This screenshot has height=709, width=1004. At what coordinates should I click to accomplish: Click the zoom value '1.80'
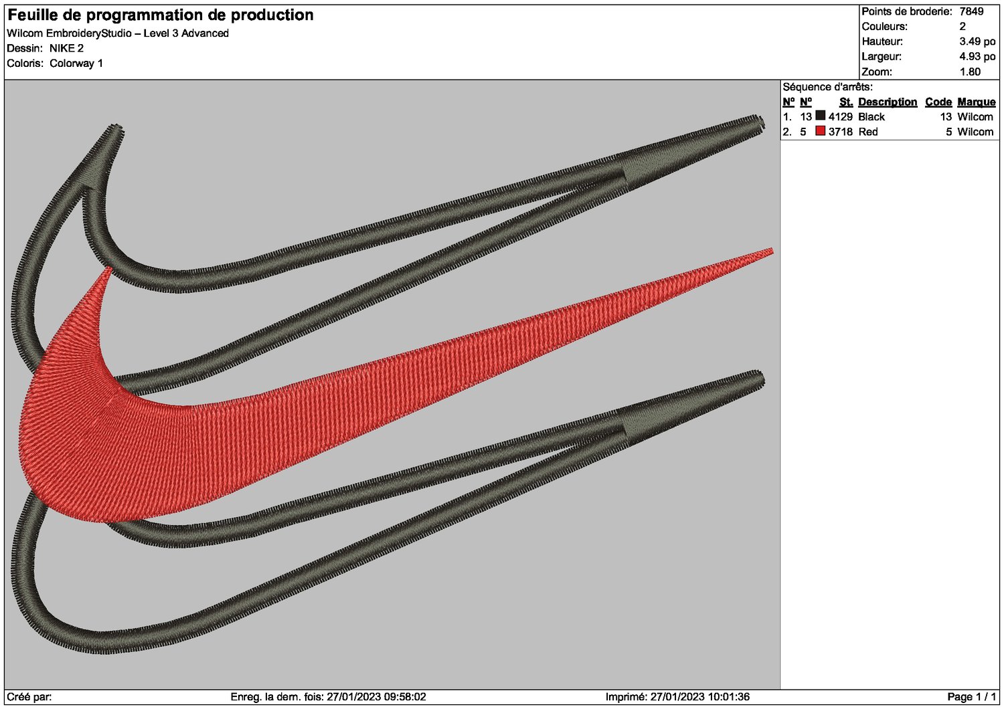point(970,72)
